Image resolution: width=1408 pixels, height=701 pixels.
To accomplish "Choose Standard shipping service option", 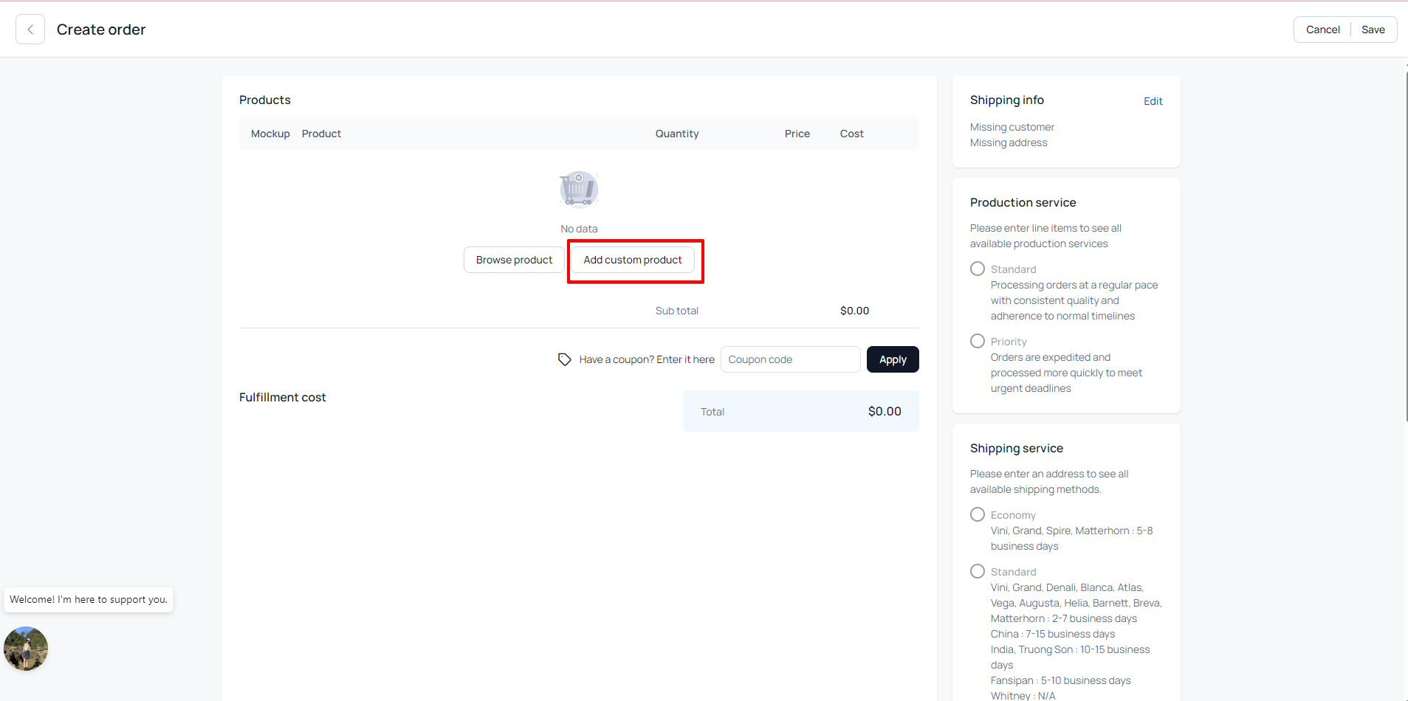I will (978, 572).
